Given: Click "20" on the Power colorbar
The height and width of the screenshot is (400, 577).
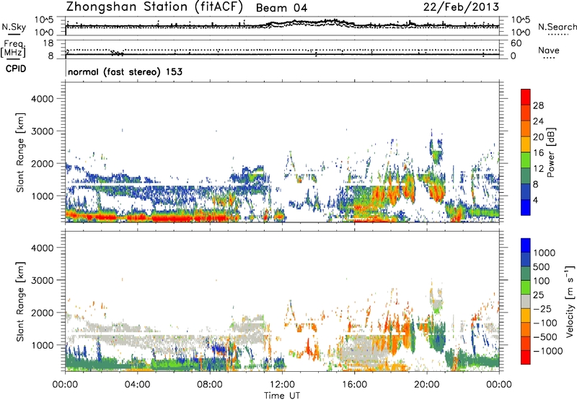Looking at the screenshot, I should pos(538,137).
